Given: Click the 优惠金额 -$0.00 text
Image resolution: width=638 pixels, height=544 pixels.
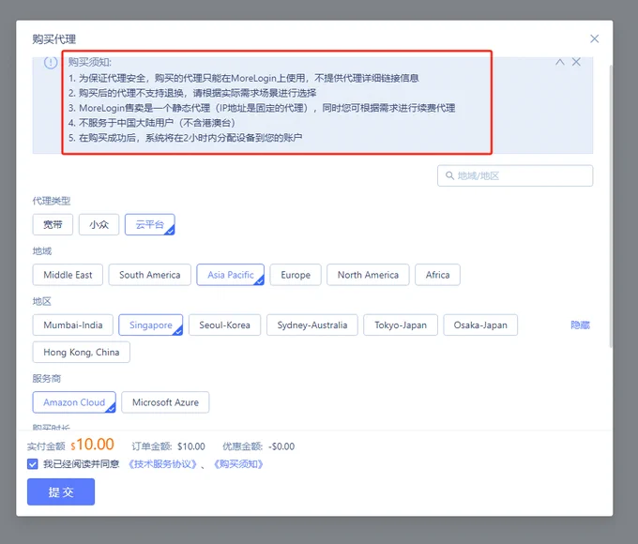Looking at the screenshot, I should tap(258, 446).
